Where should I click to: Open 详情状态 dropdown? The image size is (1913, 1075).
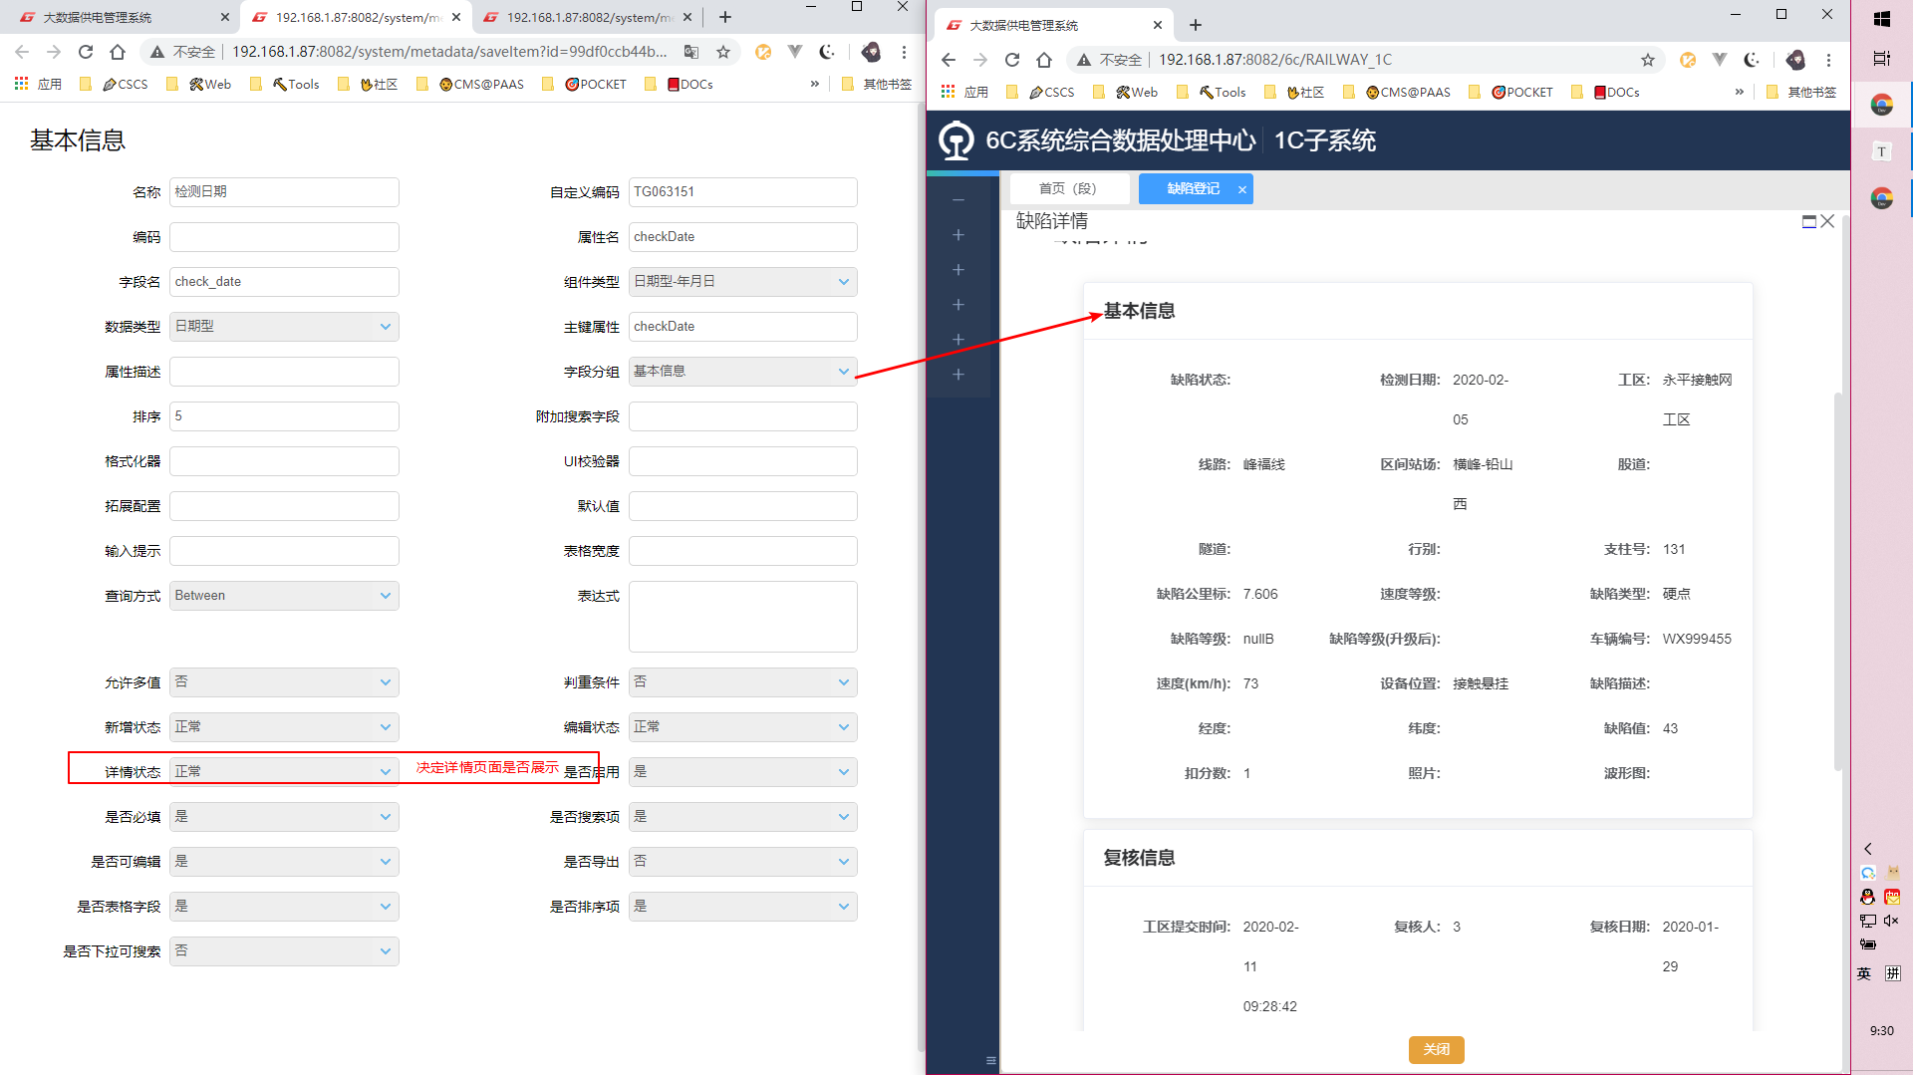284,772
